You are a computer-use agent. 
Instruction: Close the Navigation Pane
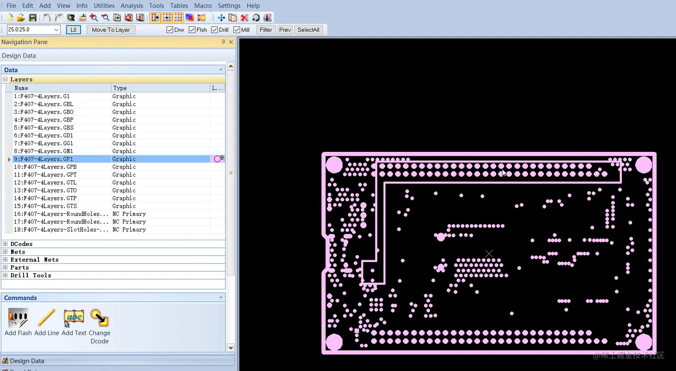[231, 42]
